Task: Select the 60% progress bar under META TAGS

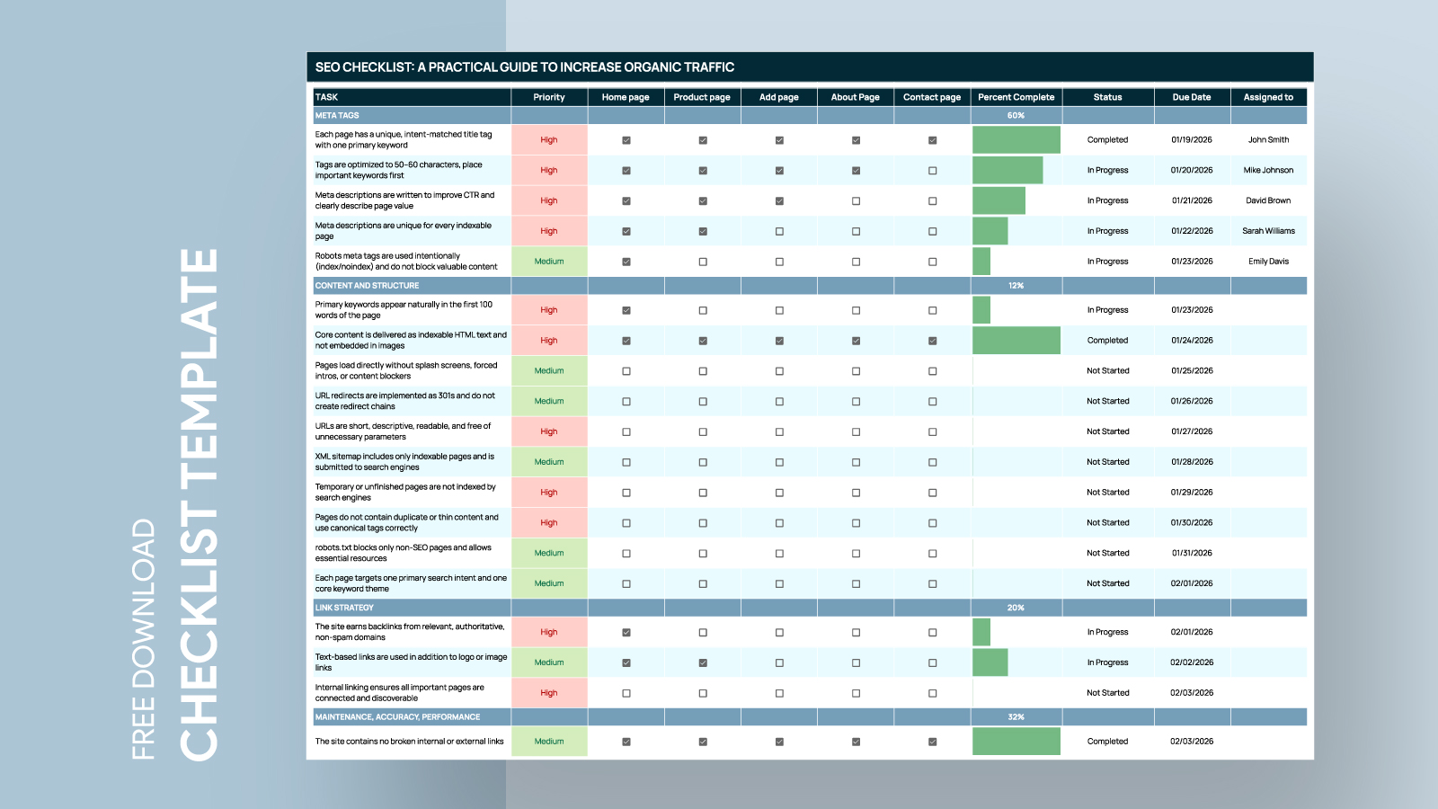Action: pyautogui.click(x=1016, y=115)
